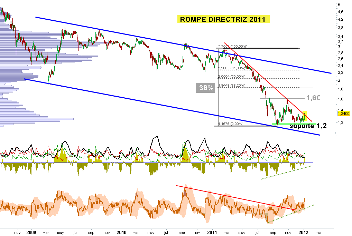Click the bold price axis value '3'
Viewport: 352px width, 236px height.
339,47
